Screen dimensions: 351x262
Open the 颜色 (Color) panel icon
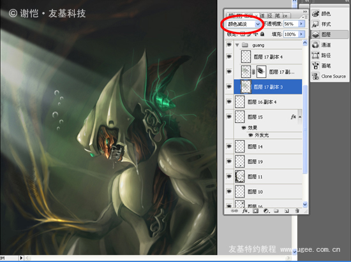click(315, 13)
